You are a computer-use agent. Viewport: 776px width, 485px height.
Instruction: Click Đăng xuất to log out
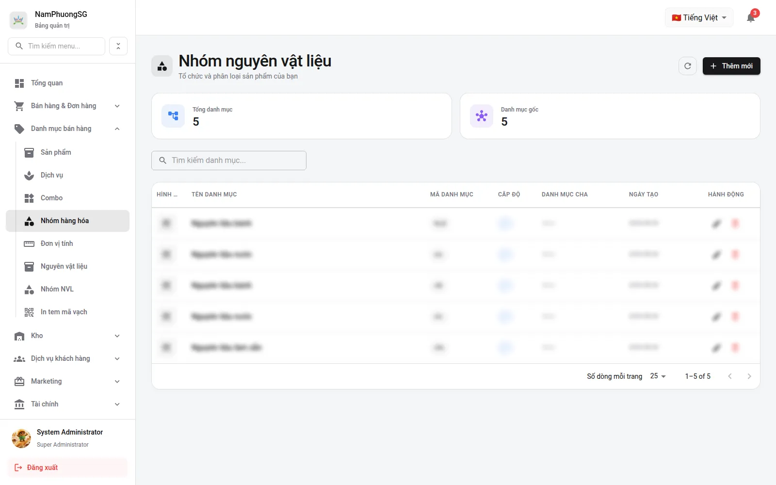[x=67, y=468]
